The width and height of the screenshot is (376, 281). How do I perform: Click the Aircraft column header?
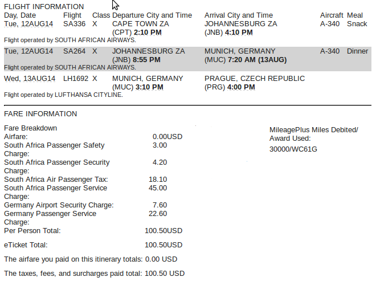(332, 15)
